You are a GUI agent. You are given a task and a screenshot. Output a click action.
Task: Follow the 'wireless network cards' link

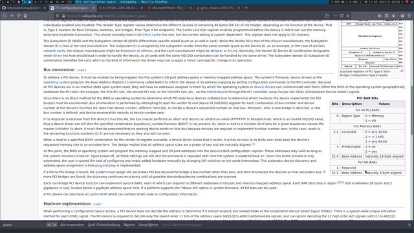[319, 46]
